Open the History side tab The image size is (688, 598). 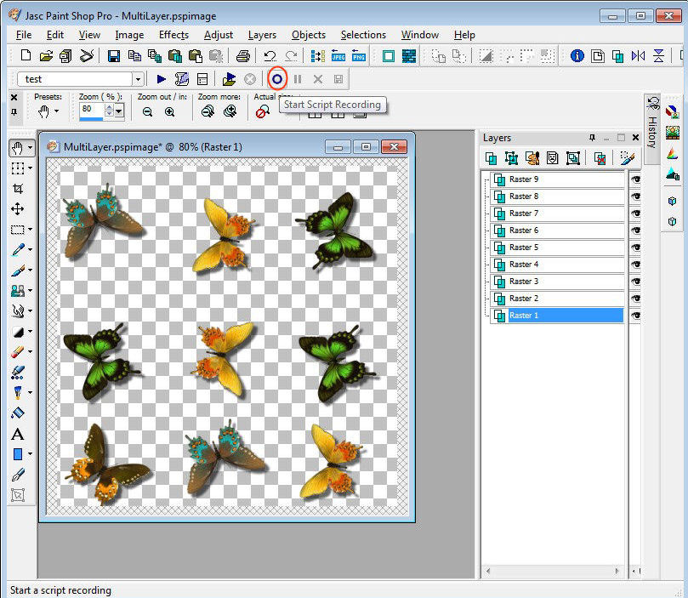coord(652,128)
